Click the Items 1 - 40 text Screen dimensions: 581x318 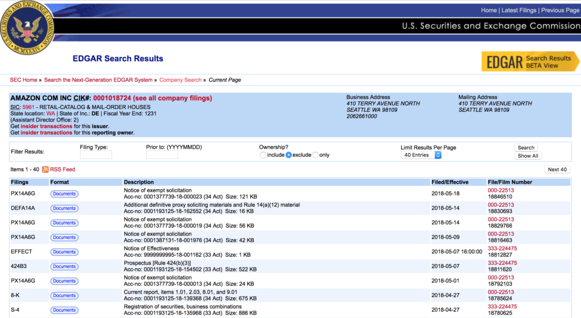(x=24, y=169)
